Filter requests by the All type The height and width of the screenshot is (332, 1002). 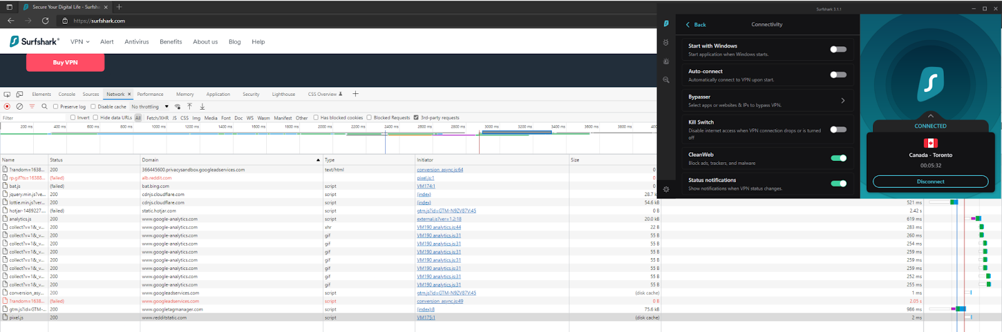pos(138,118)
